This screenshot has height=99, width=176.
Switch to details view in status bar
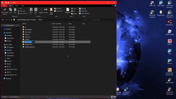pos(112,97)
